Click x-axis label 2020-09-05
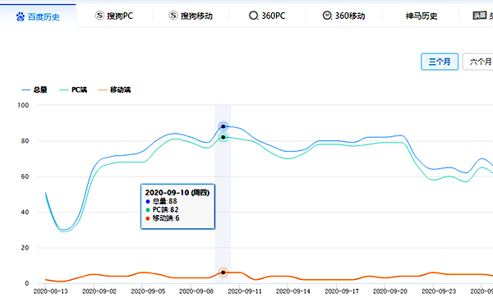The height and width of the screenshot is (307, 493). coord(148,291)
